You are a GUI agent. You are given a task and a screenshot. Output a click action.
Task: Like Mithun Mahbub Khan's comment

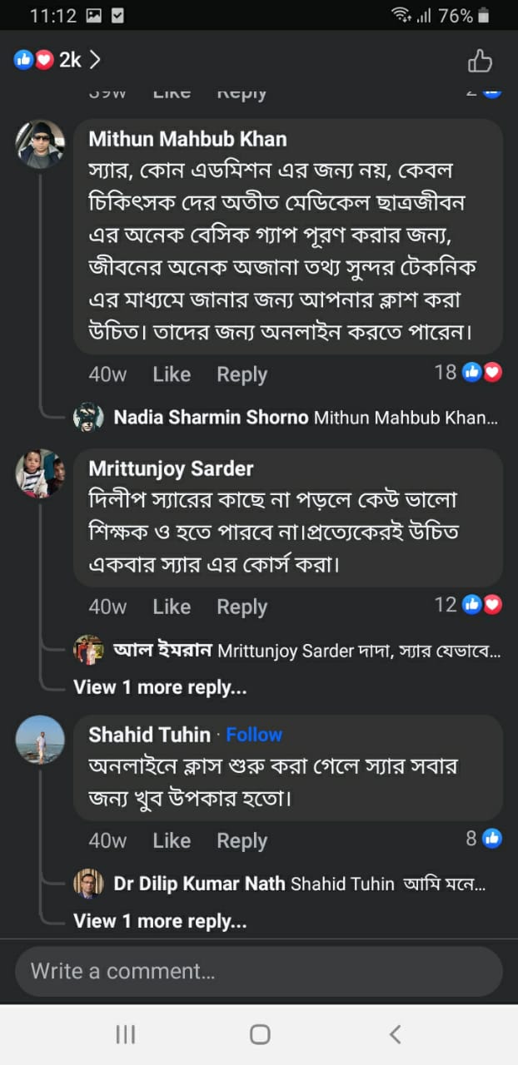(172, 374)
